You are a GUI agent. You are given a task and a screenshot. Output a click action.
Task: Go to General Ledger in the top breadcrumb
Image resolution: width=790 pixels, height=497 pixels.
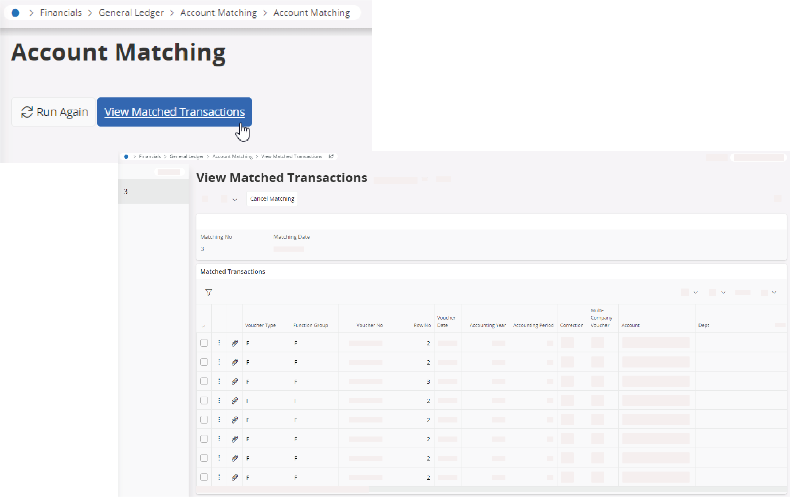point(131,13)
